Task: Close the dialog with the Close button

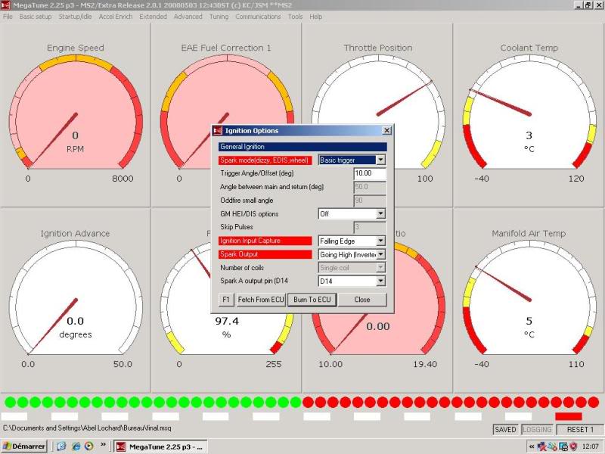Action: pos(362,300)
